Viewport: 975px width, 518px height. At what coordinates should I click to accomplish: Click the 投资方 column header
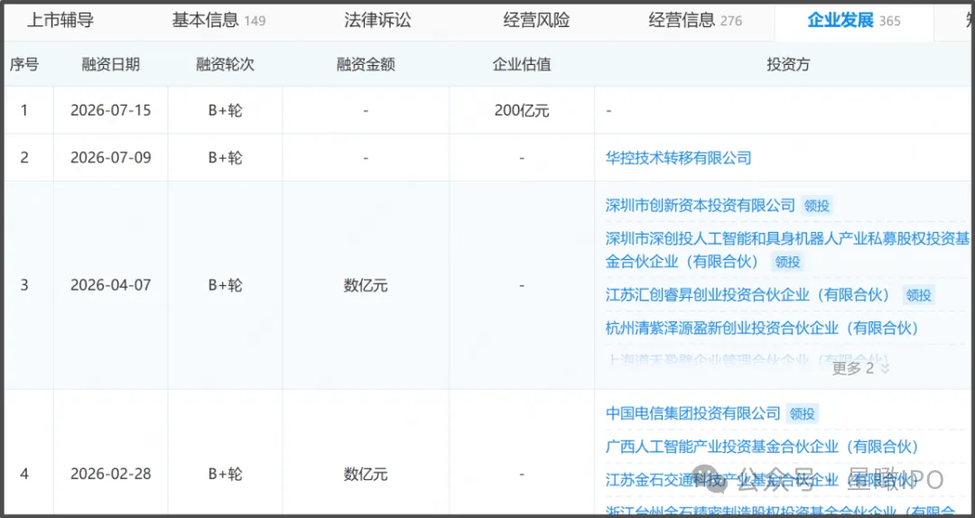788,64
